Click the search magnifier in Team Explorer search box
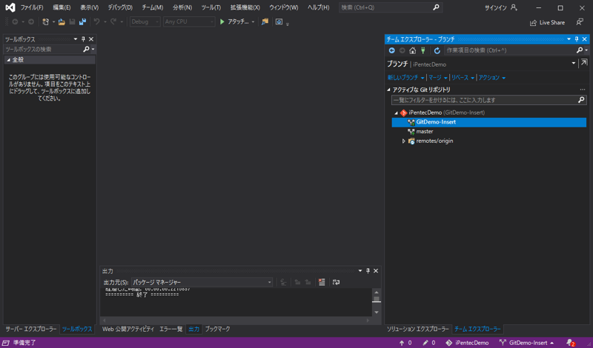This screenshot has height=348, width=593. (x=580, y=50)
